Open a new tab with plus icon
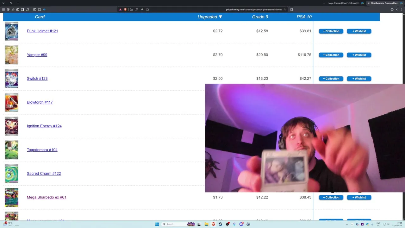405x228 pixels. click(x=324, y=3)
